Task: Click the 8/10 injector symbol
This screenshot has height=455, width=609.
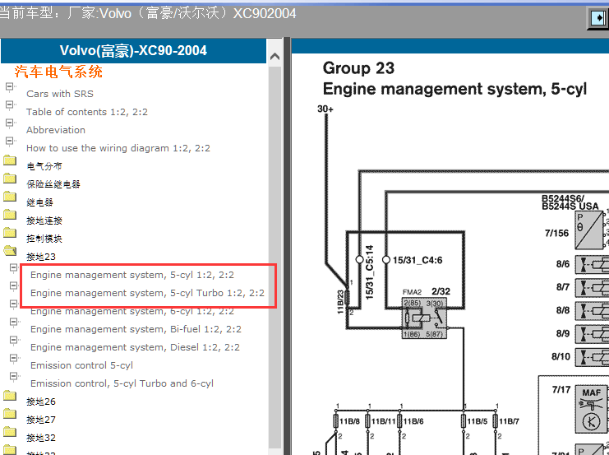Action: tap(592, 357)
